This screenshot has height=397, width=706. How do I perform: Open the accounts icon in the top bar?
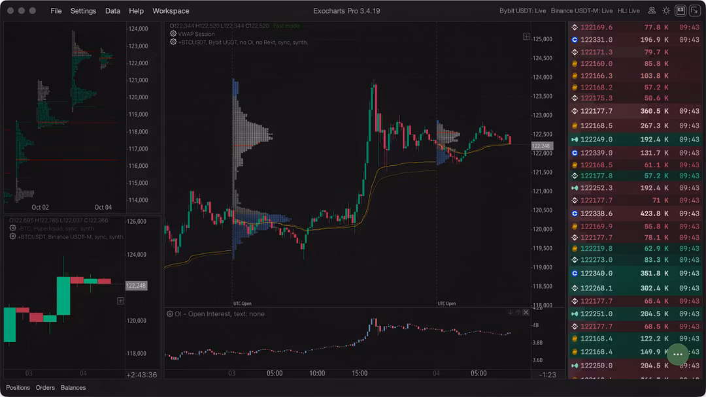click(652, 10)
